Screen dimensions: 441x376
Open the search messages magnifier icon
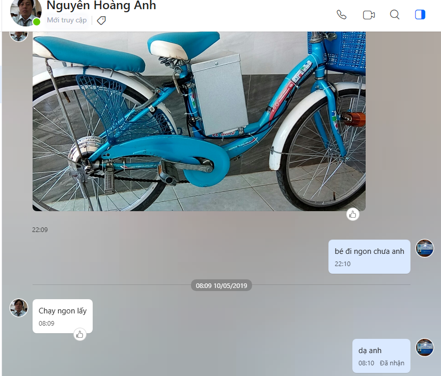point(395,15)
